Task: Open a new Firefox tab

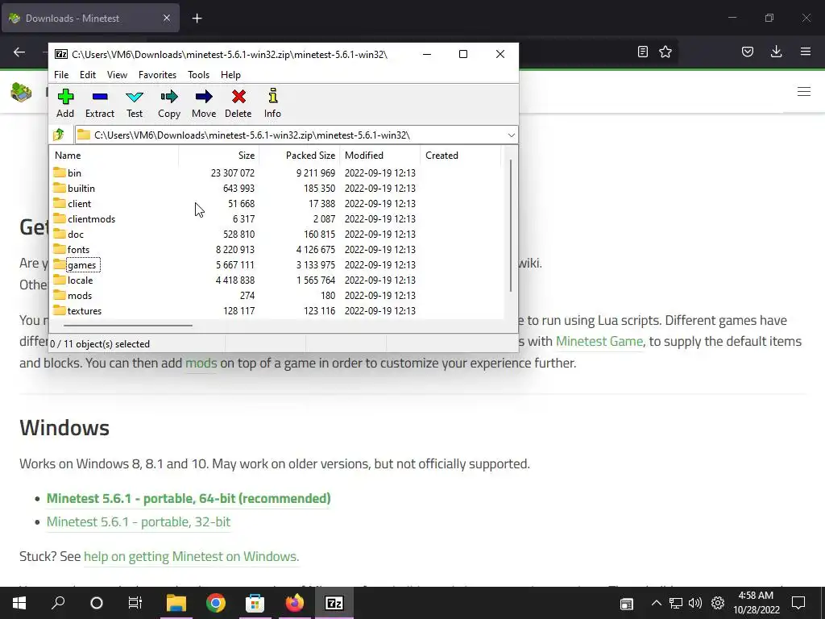Action: tap(197, 19)
